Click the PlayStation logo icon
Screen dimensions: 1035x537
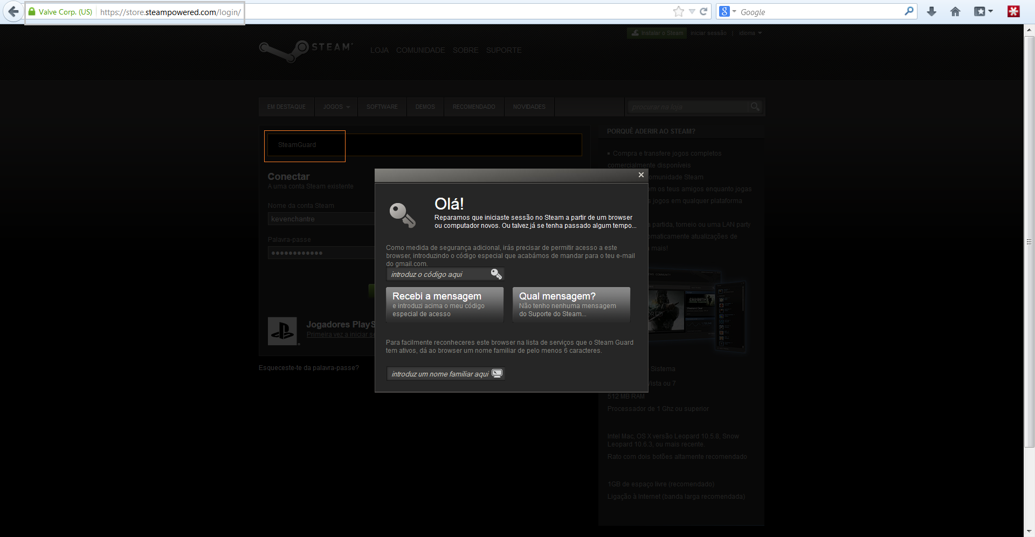(x=282, y=331)
